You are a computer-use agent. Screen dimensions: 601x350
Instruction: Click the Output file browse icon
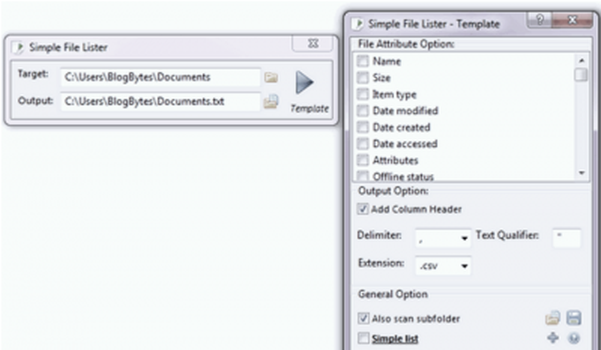(271, 102)
